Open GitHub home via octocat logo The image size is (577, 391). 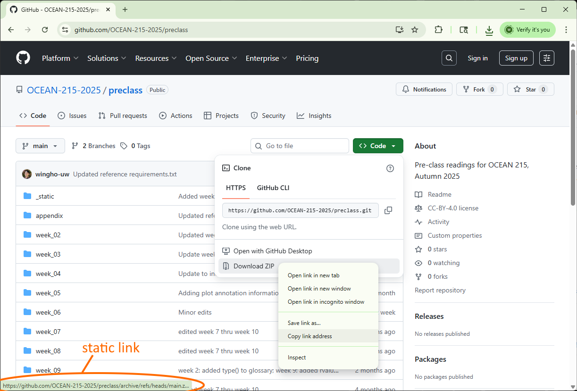pos(23,58)
